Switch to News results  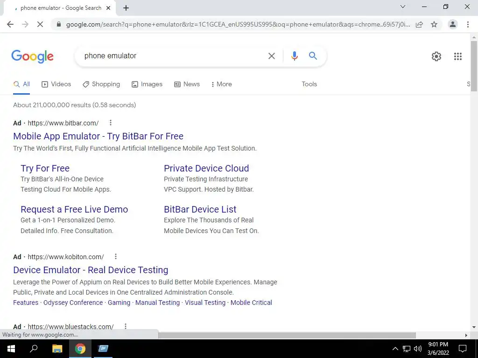[187, 84]
